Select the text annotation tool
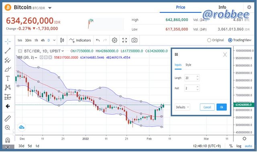257x152 pixels. coord(8,78)
